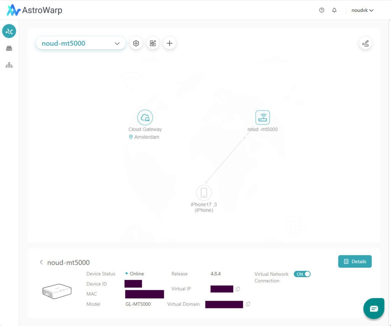Collapse the noud-mt5000 device panel
This screenshot has width=391, height=326.
41,262
